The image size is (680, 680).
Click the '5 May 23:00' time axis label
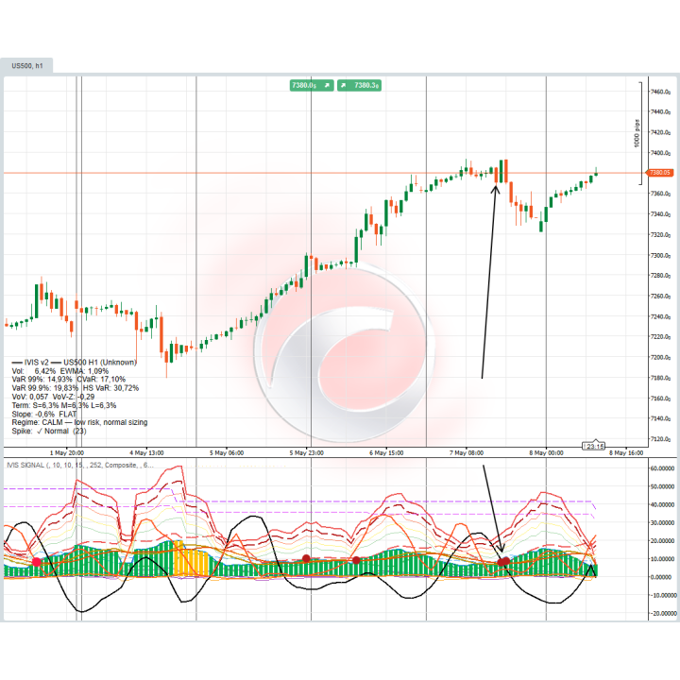307,452
